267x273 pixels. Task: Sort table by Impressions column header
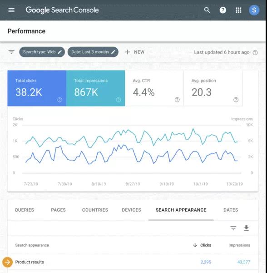239,245
